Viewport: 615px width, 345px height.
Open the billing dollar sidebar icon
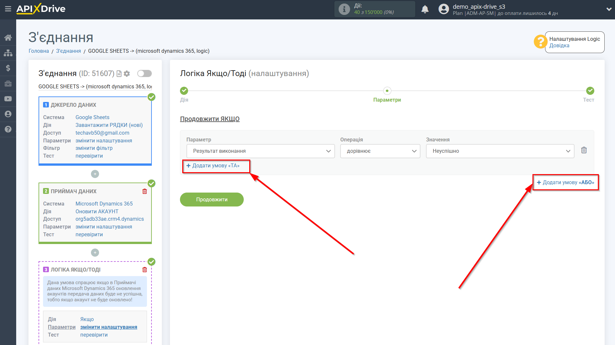8,68
